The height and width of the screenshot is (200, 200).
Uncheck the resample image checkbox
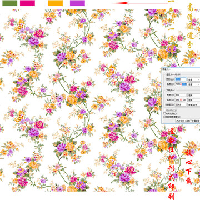[x=164, y=117]
